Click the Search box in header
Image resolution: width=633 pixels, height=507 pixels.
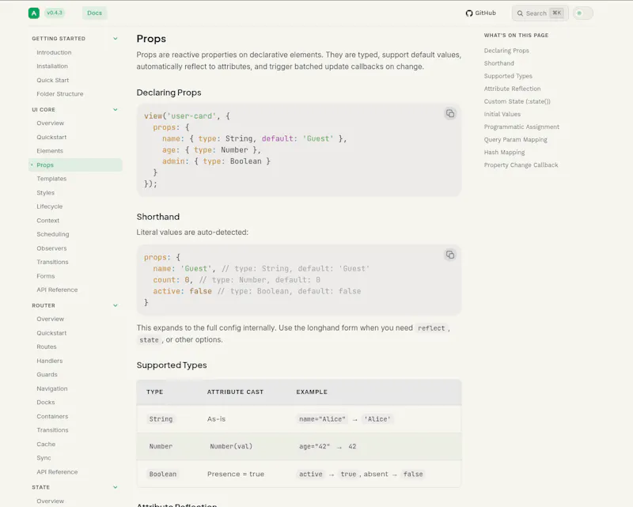[540, 13]
